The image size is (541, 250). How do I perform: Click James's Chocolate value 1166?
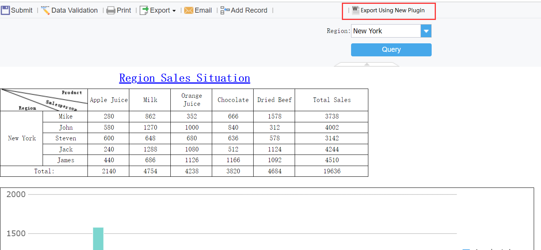233,160
